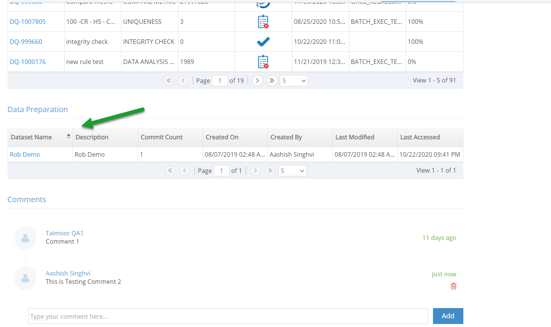The image size is (551, 327).
Task: Click the first-page double-chevron of rules table
Action: (168, 81)
